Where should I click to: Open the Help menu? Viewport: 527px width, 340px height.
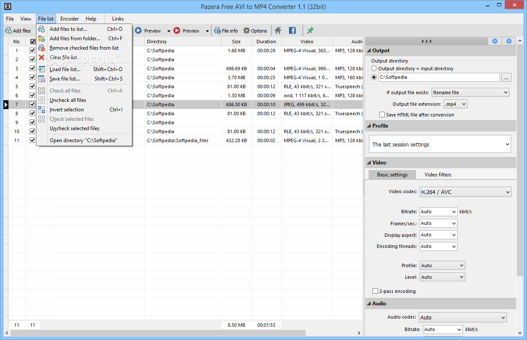click(91, 19)
